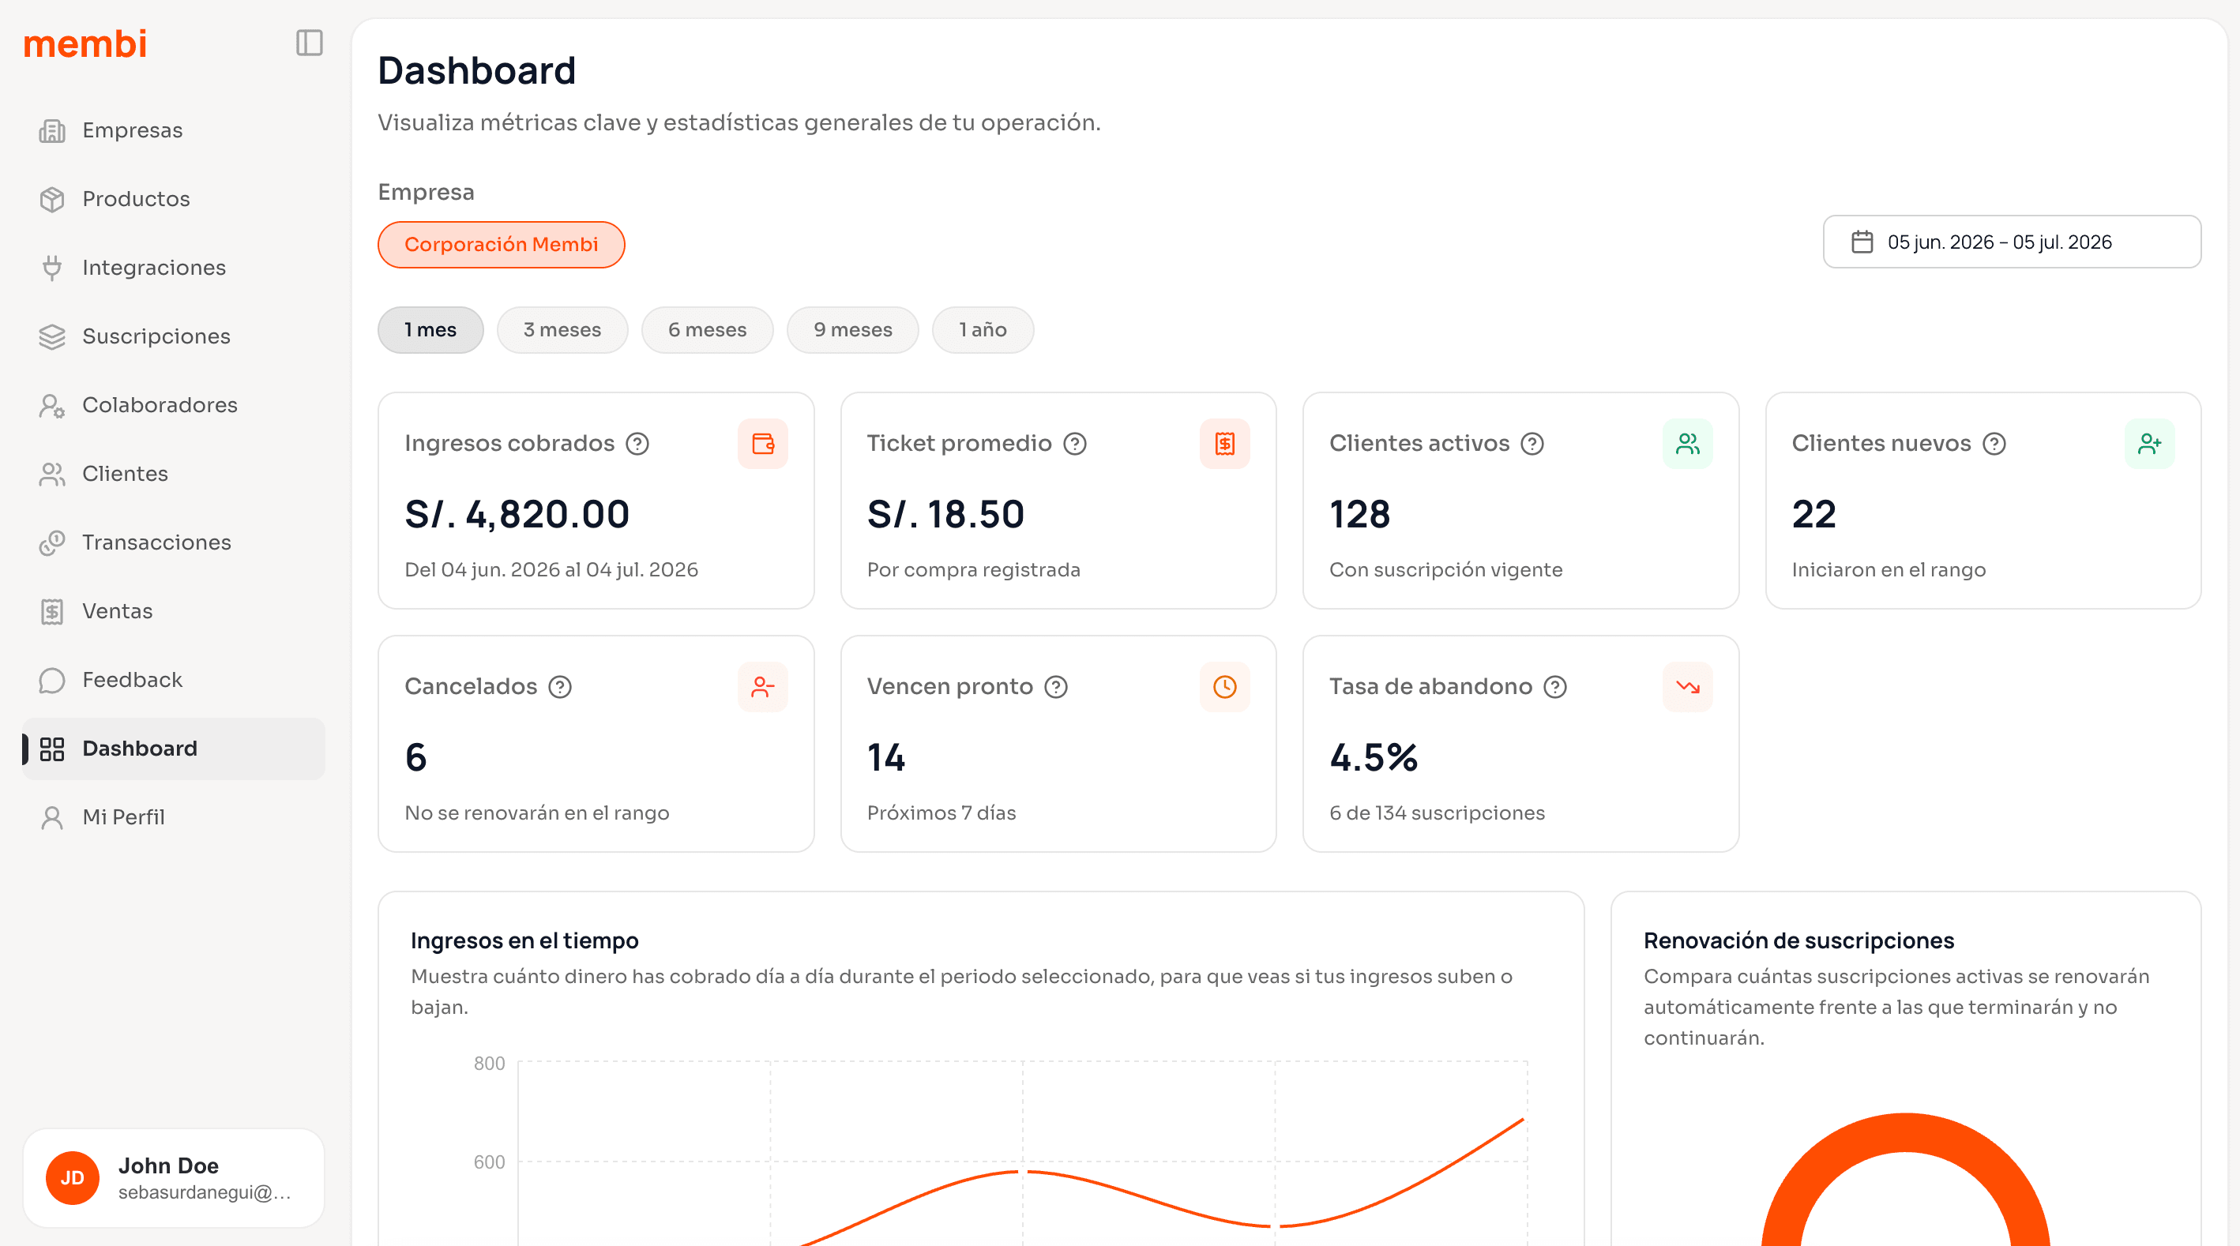Click the S/. 4,820.00 income value
The width and height of the screenshot is (2240, 1246).
[x=517, y=515]
